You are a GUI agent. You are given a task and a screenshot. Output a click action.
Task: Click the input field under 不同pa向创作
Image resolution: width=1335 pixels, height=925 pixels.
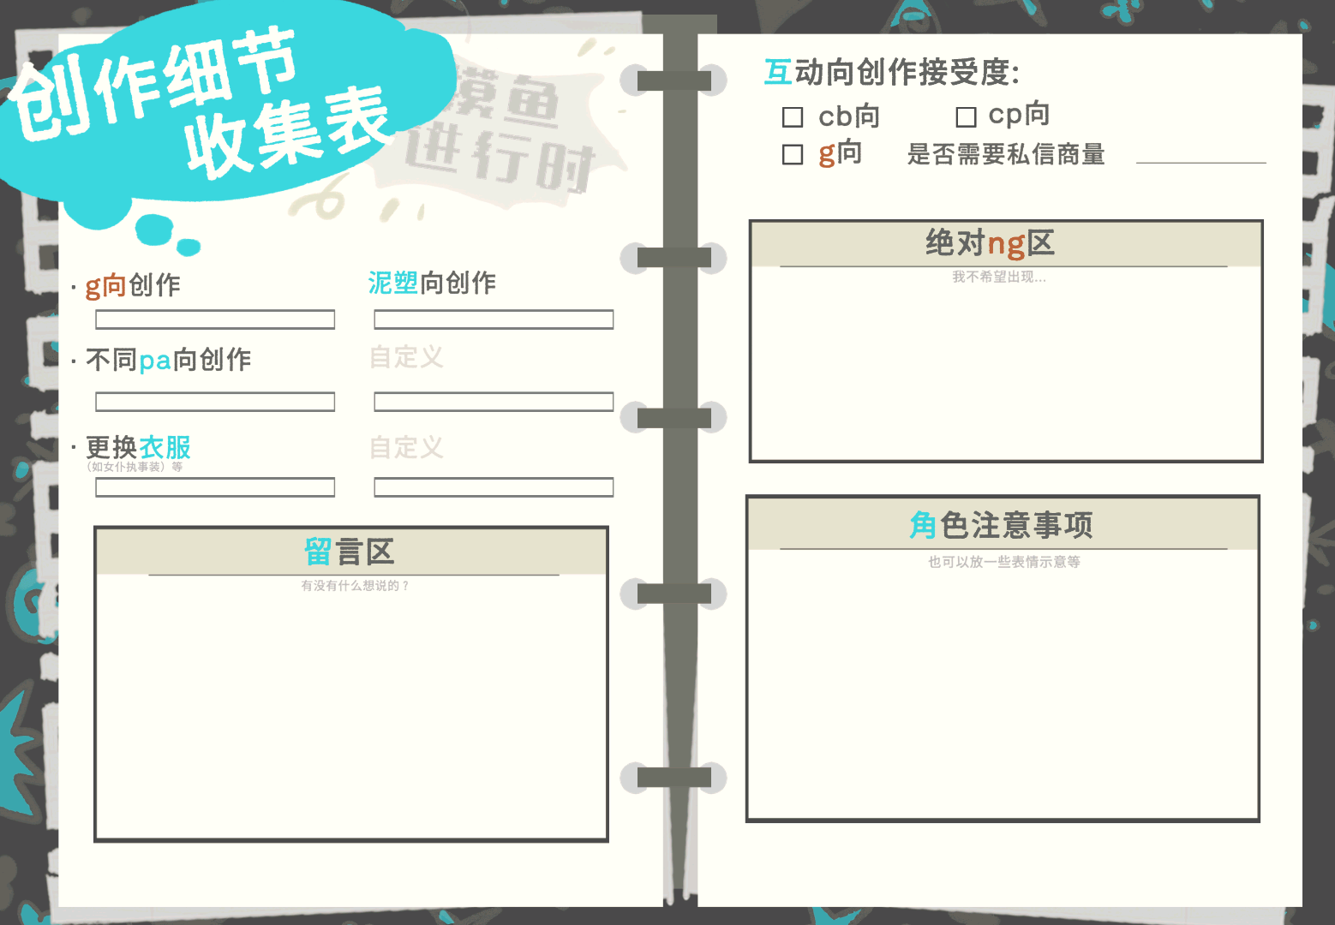click(x=215, y=402)
